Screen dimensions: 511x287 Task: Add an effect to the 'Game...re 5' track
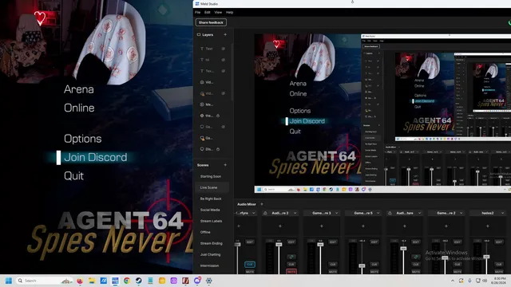[363, 226]
